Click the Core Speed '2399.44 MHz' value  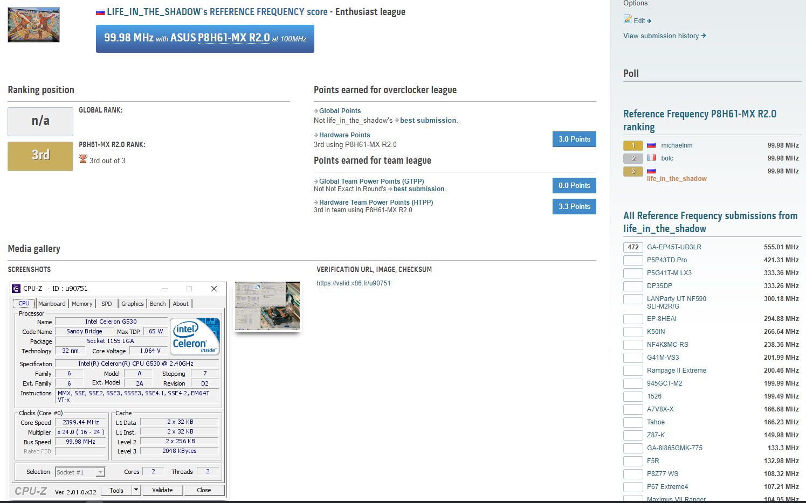click(x=80, y=422)
